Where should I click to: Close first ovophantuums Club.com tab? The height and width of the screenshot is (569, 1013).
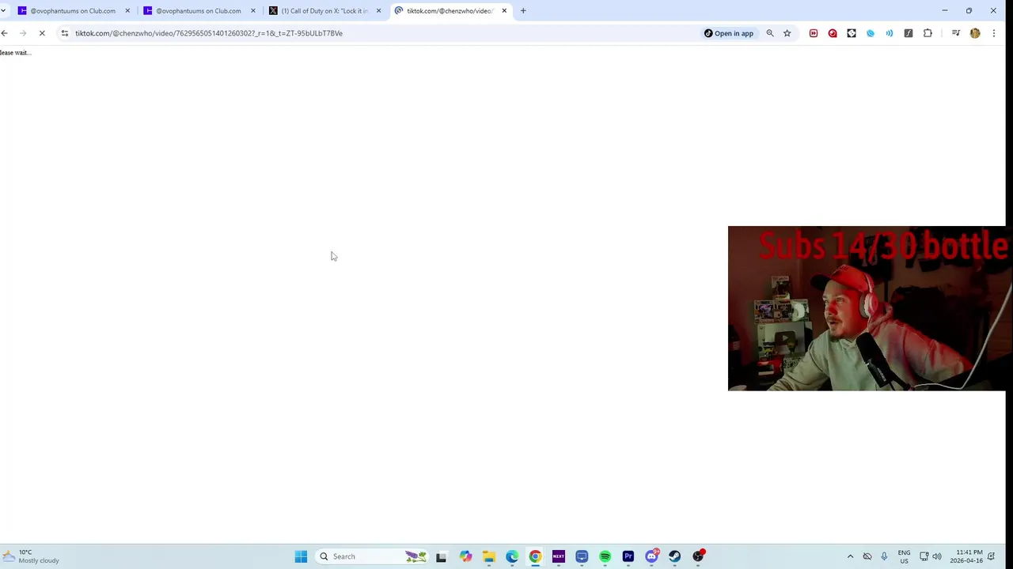pos(127,11)
